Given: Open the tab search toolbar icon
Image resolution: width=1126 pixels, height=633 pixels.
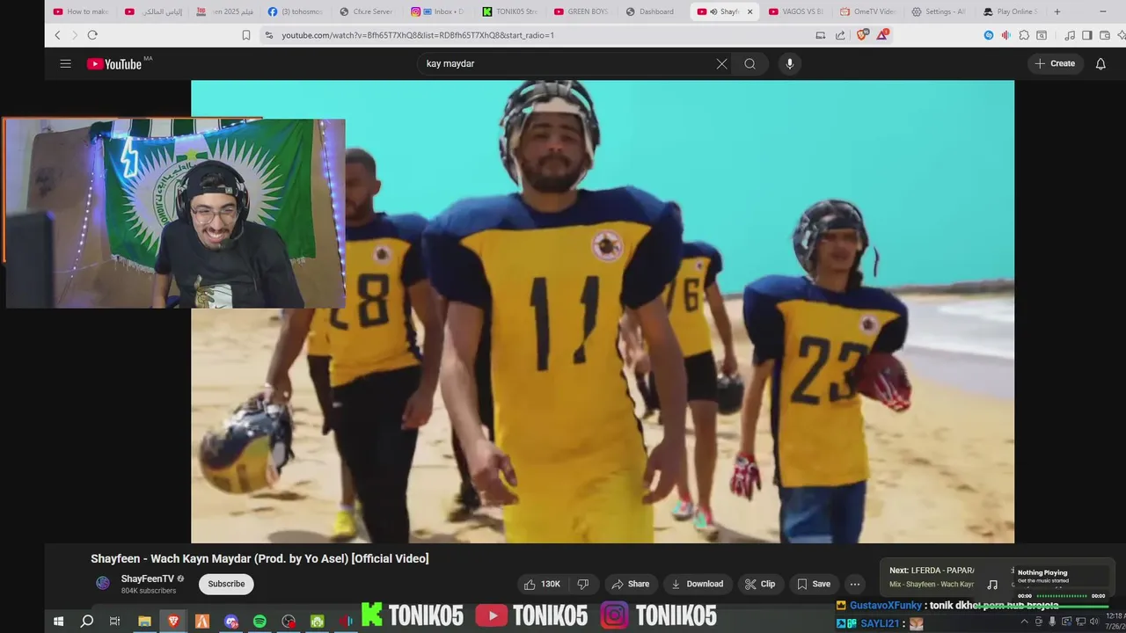Looking at the screenshot, I should pos(1042,35).
